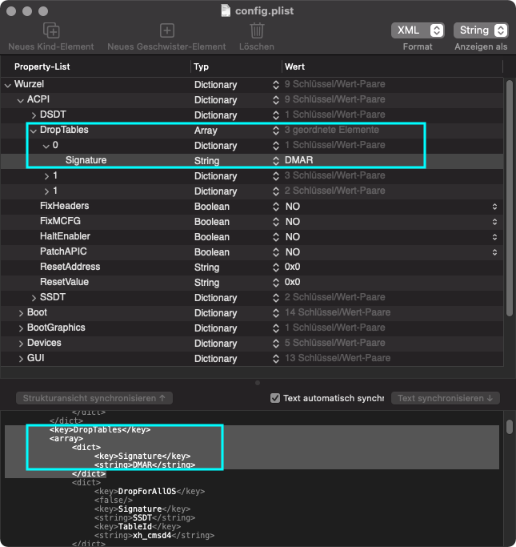Expand the BootGraphics dictionary
This screenshot has height=547, width=516.
pyautogui.click(x=21, y=328)
